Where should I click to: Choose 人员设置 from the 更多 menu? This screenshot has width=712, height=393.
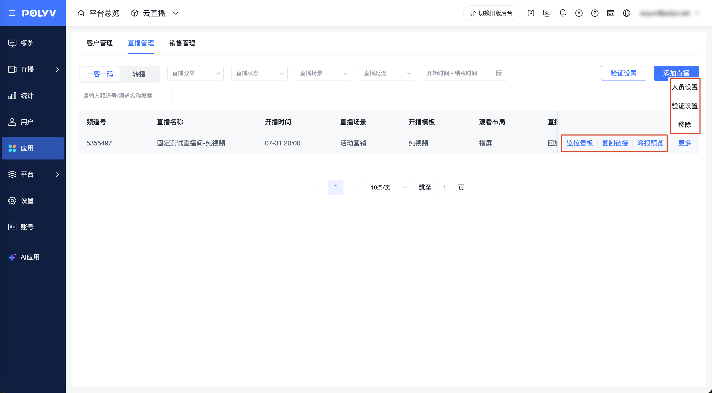[x=685, y=87]
